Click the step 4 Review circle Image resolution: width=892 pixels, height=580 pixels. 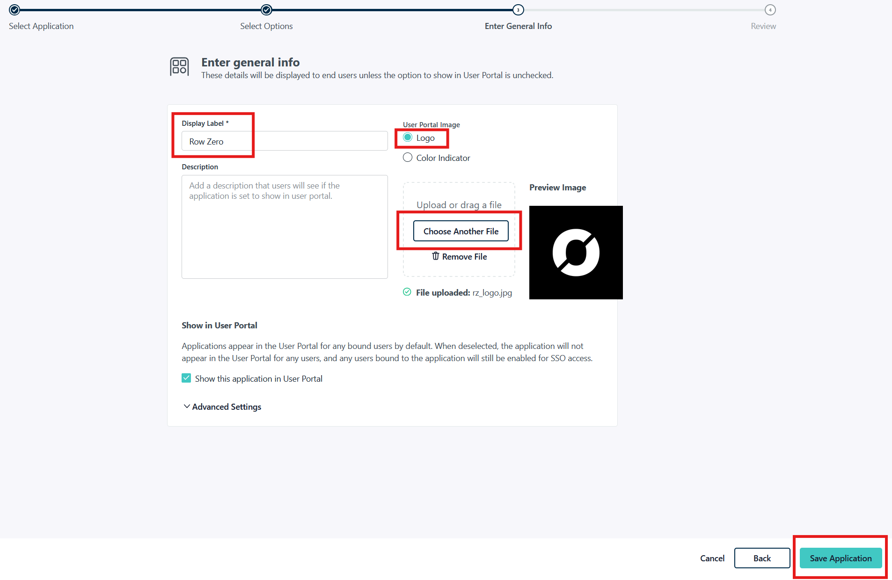pyautogui.click(x=770, y=10)
